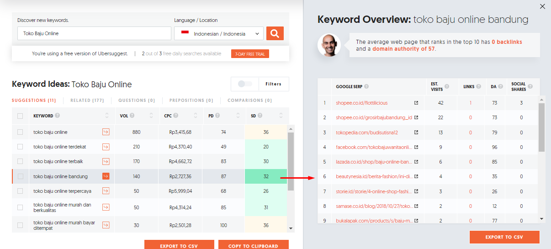Open arrow icon for toko baju online bandung
Viewport: 551px width, 249px height.
tap(106, 176)
